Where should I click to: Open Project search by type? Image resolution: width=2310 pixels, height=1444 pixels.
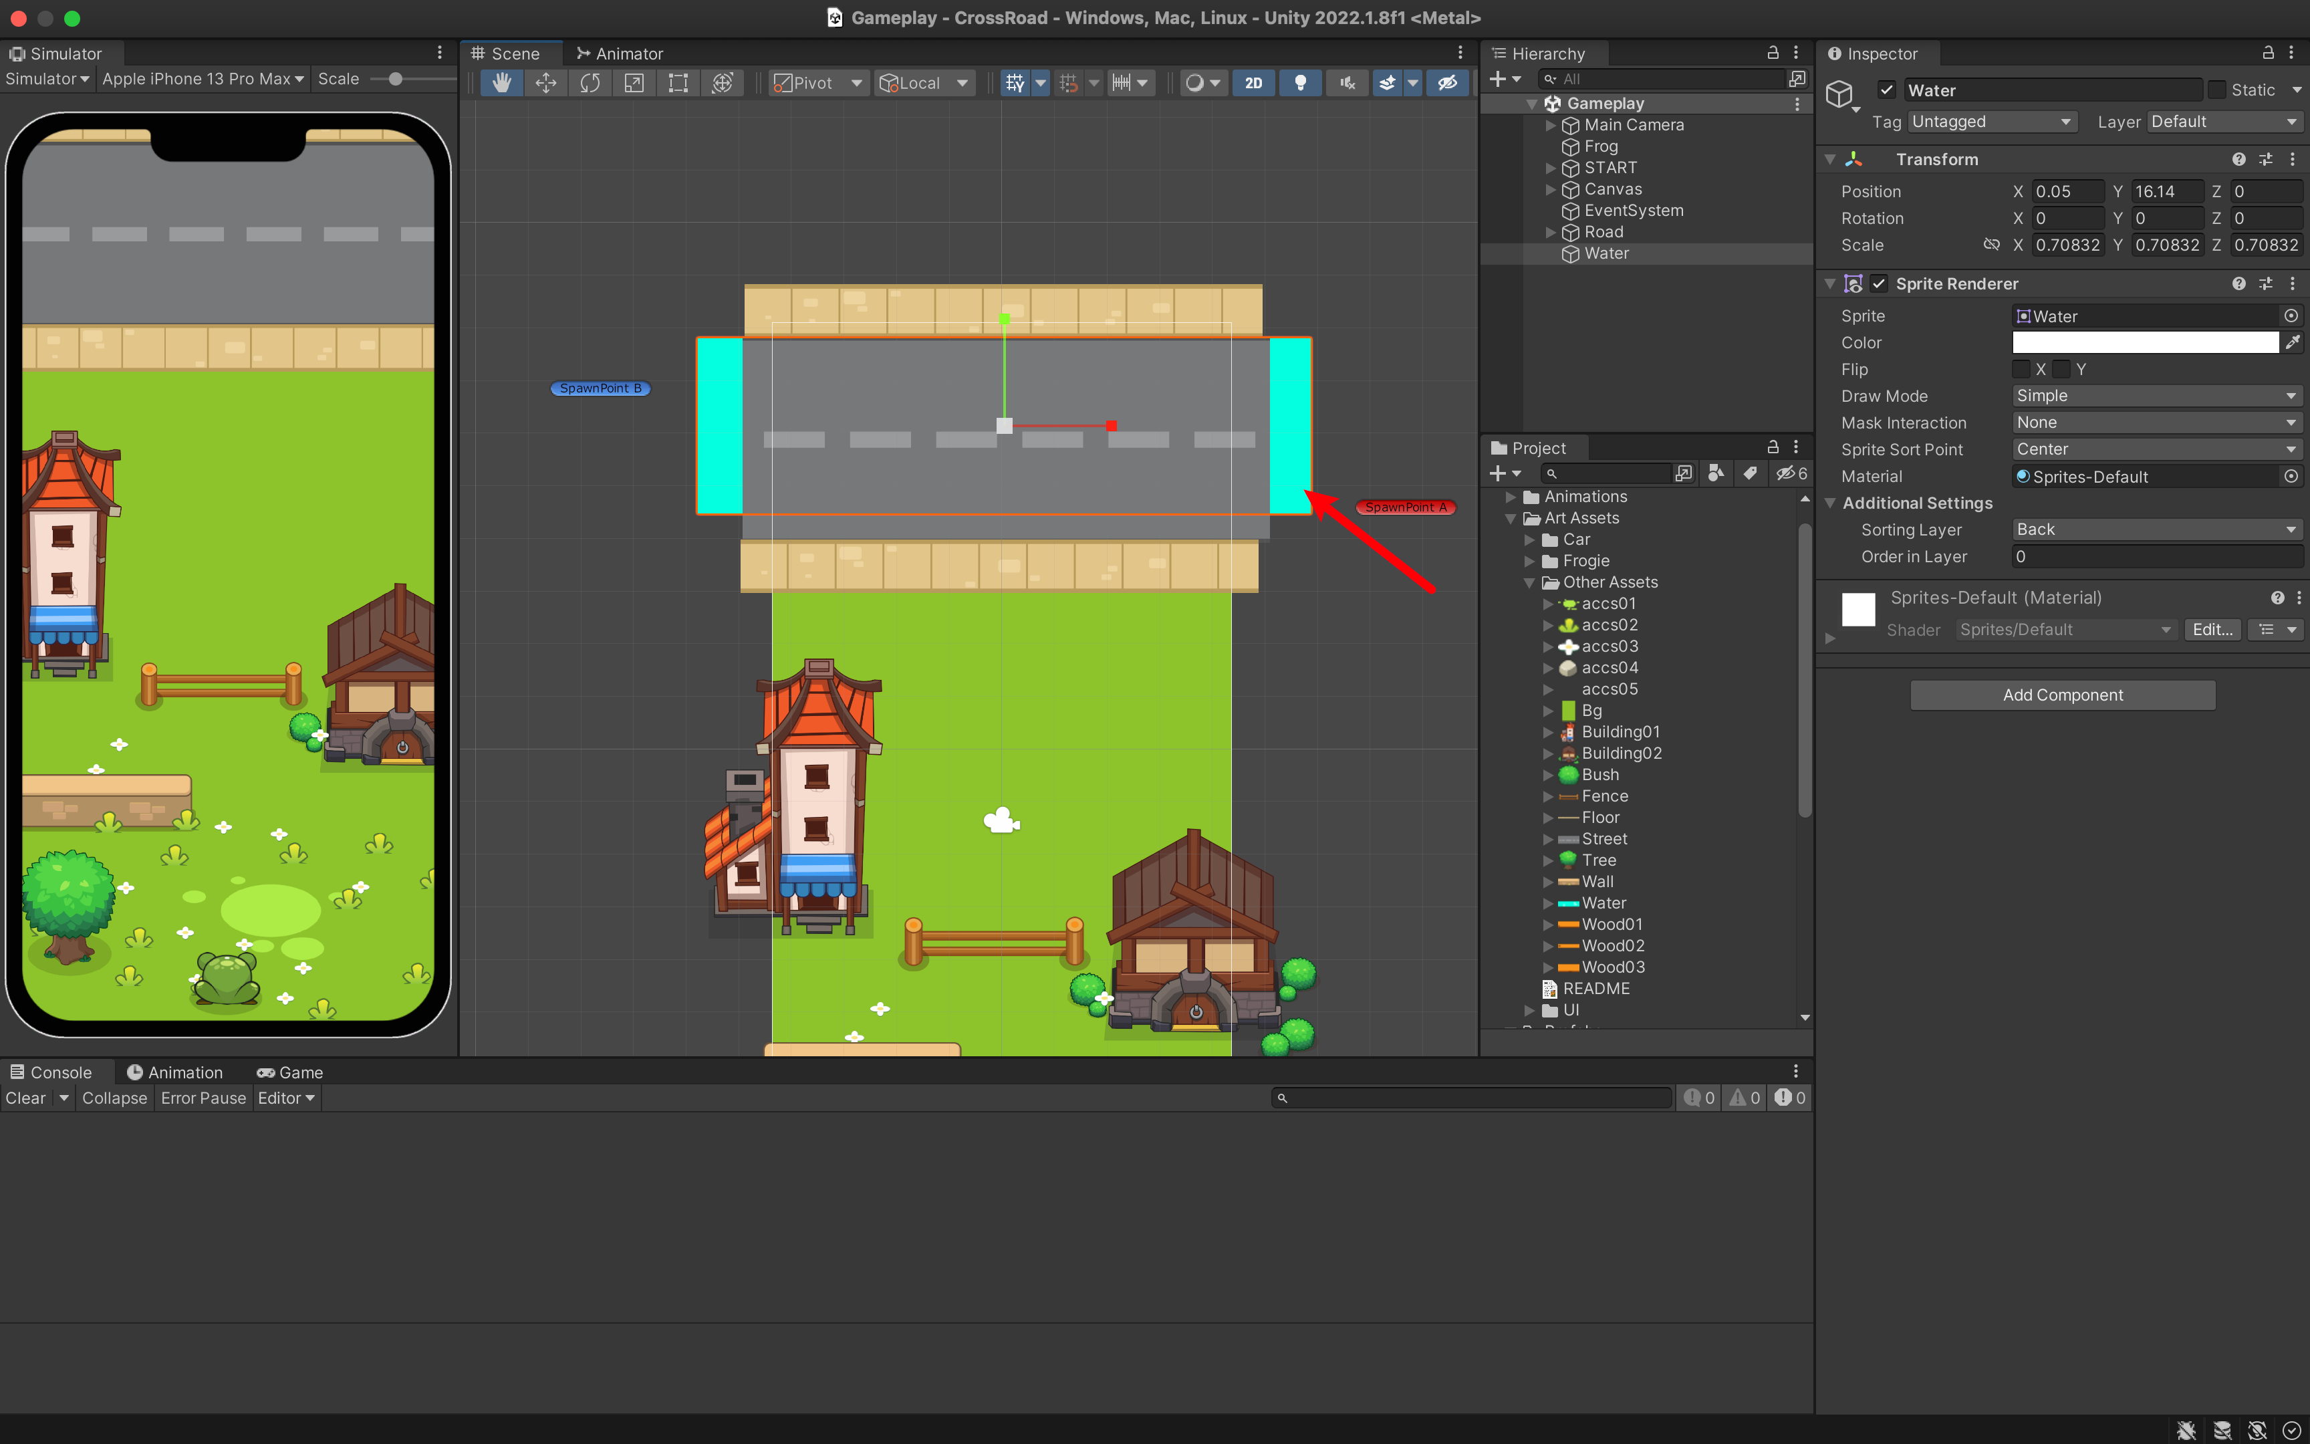(1715, 474)
